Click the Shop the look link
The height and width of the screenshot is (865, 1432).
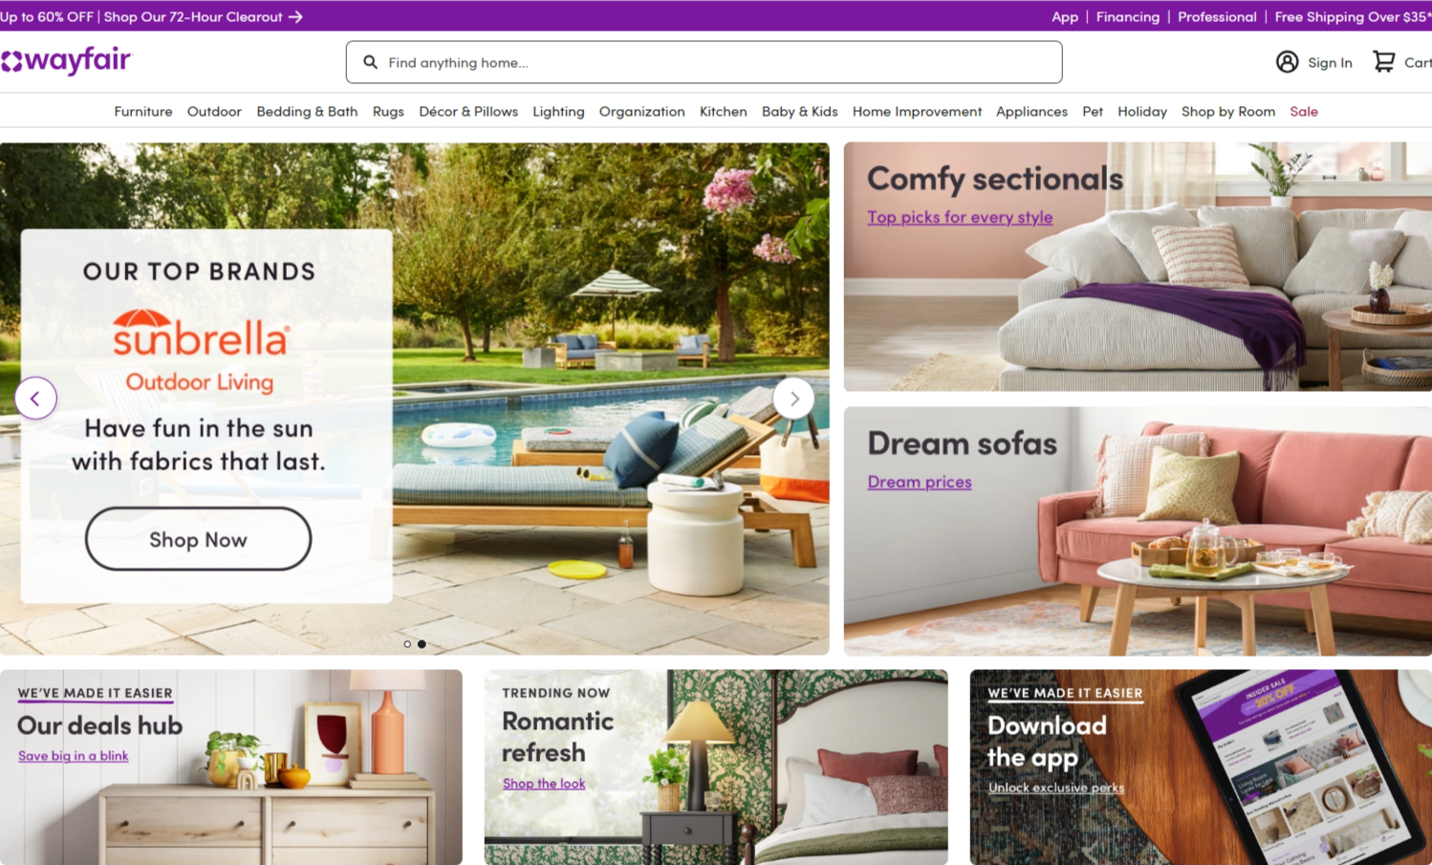pos(544,784)
